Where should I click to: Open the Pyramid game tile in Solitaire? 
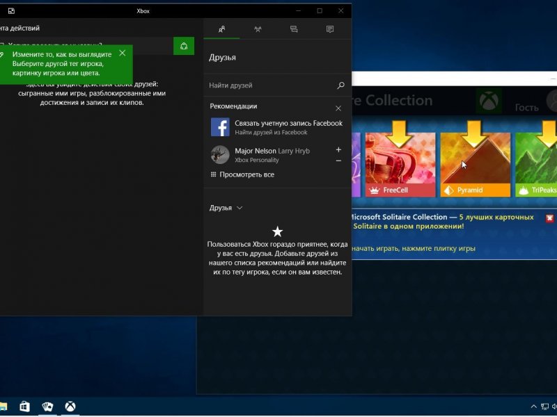476,164
